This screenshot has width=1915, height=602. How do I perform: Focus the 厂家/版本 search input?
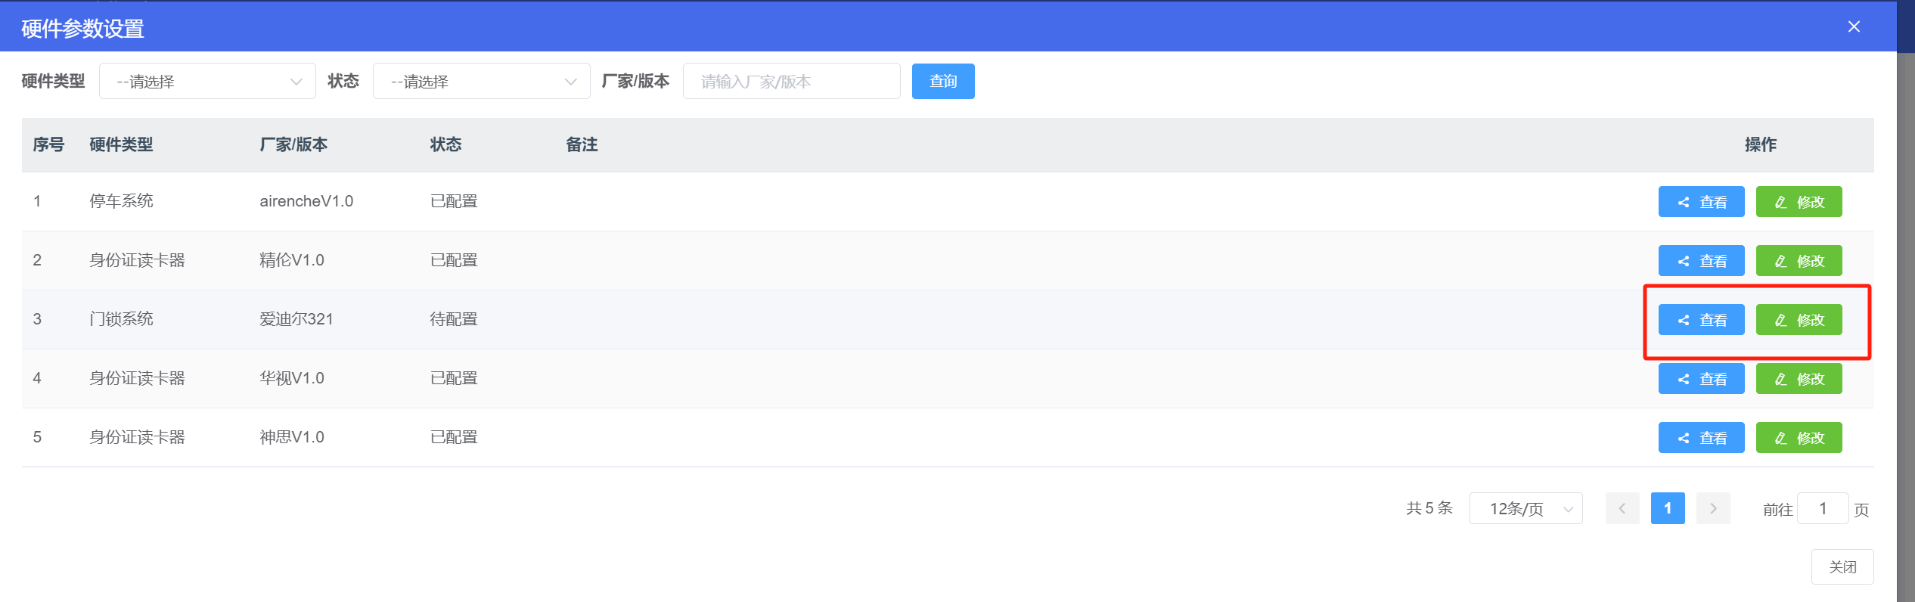[x=791, y=81]
